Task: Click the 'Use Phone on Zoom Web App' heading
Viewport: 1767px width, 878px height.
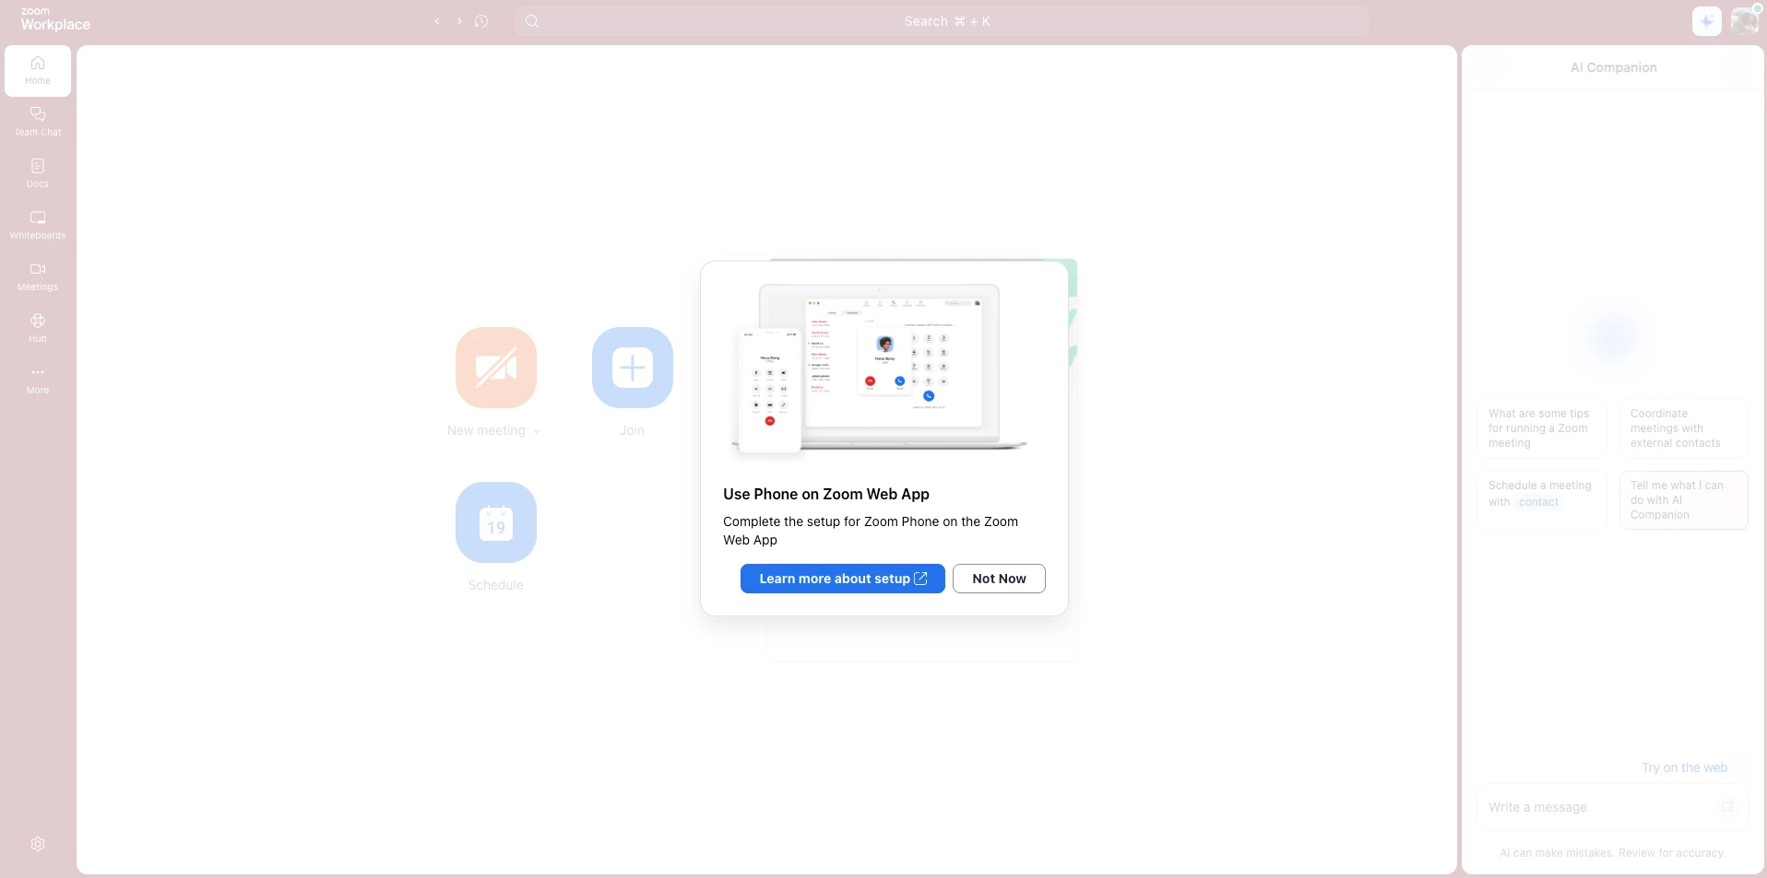Action: tap(826, 494)
